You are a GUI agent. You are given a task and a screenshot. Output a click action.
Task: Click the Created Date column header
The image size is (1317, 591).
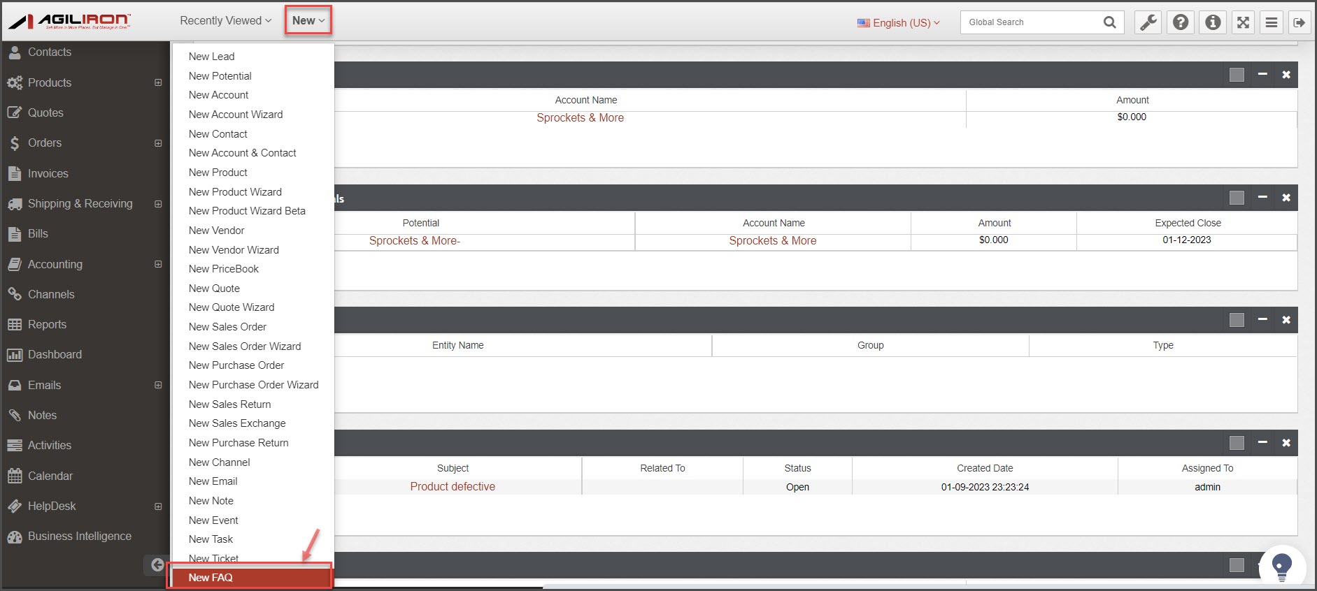[x=985, y=468]
